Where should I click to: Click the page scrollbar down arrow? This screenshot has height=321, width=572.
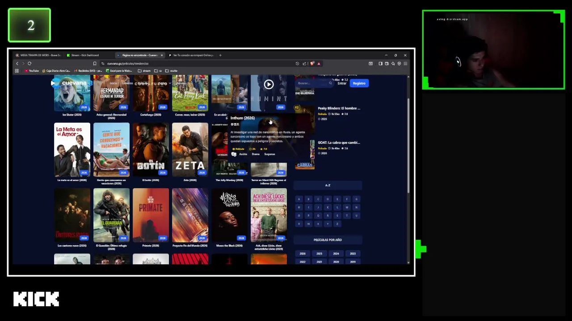[x=408, y=262]
